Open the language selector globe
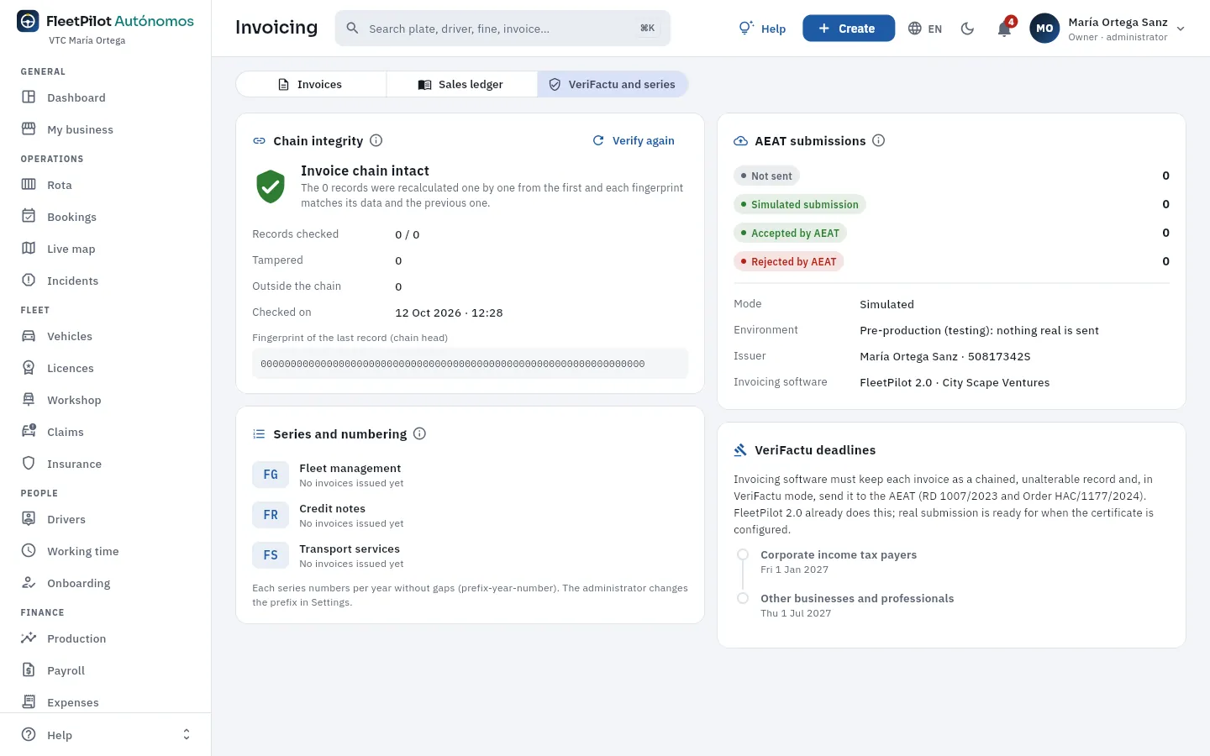 (925, 29)
